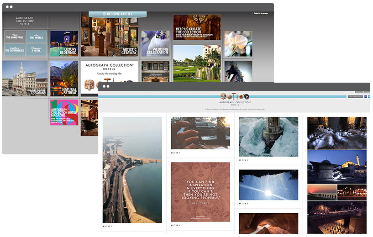Share hand holding camera post on Facebook

click(x=179, y=153)
